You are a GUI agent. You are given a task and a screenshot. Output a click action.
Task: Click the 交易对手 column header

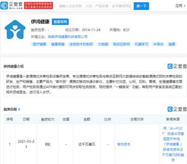(x=137, y=119)
